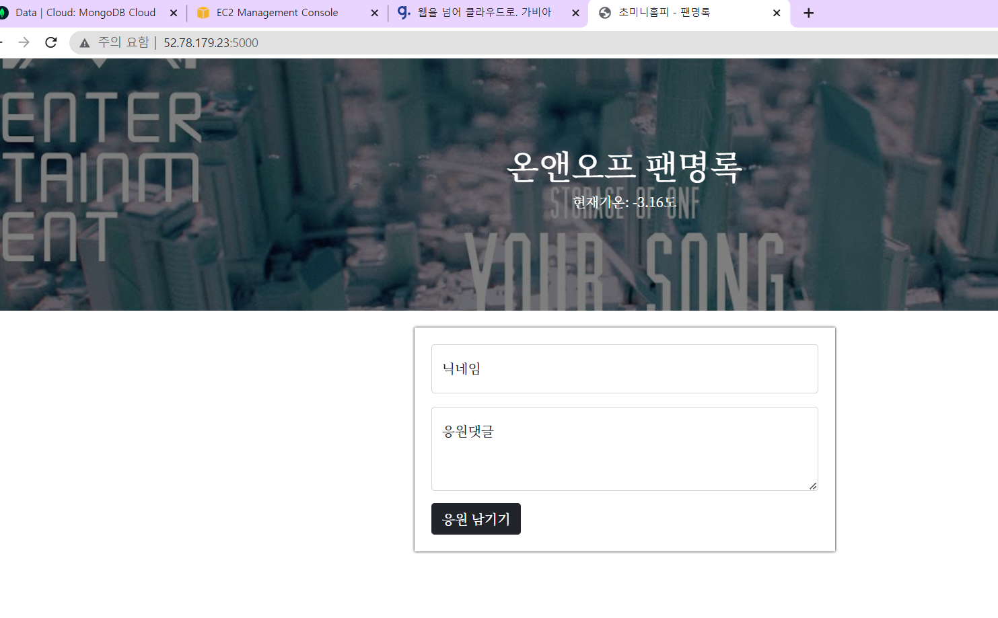
Task: Close the MongoDB Cloud tab
Action: click(174, 13)
